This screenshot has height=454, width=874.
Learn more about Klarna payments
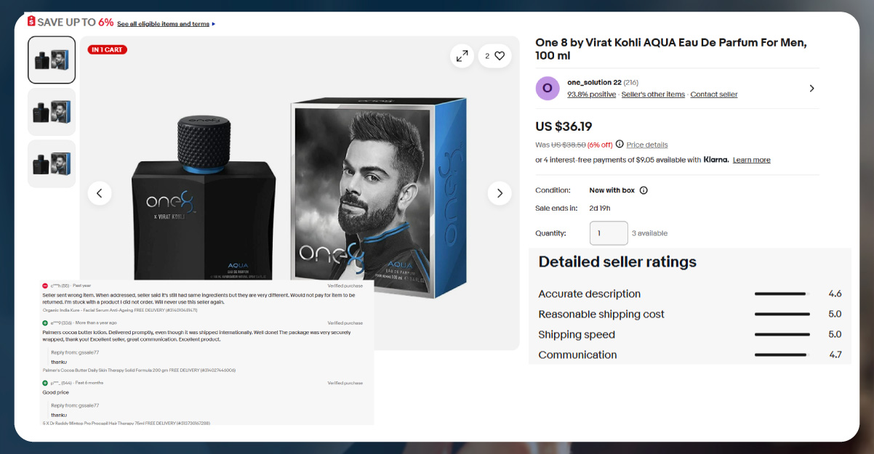pos(751,159)
